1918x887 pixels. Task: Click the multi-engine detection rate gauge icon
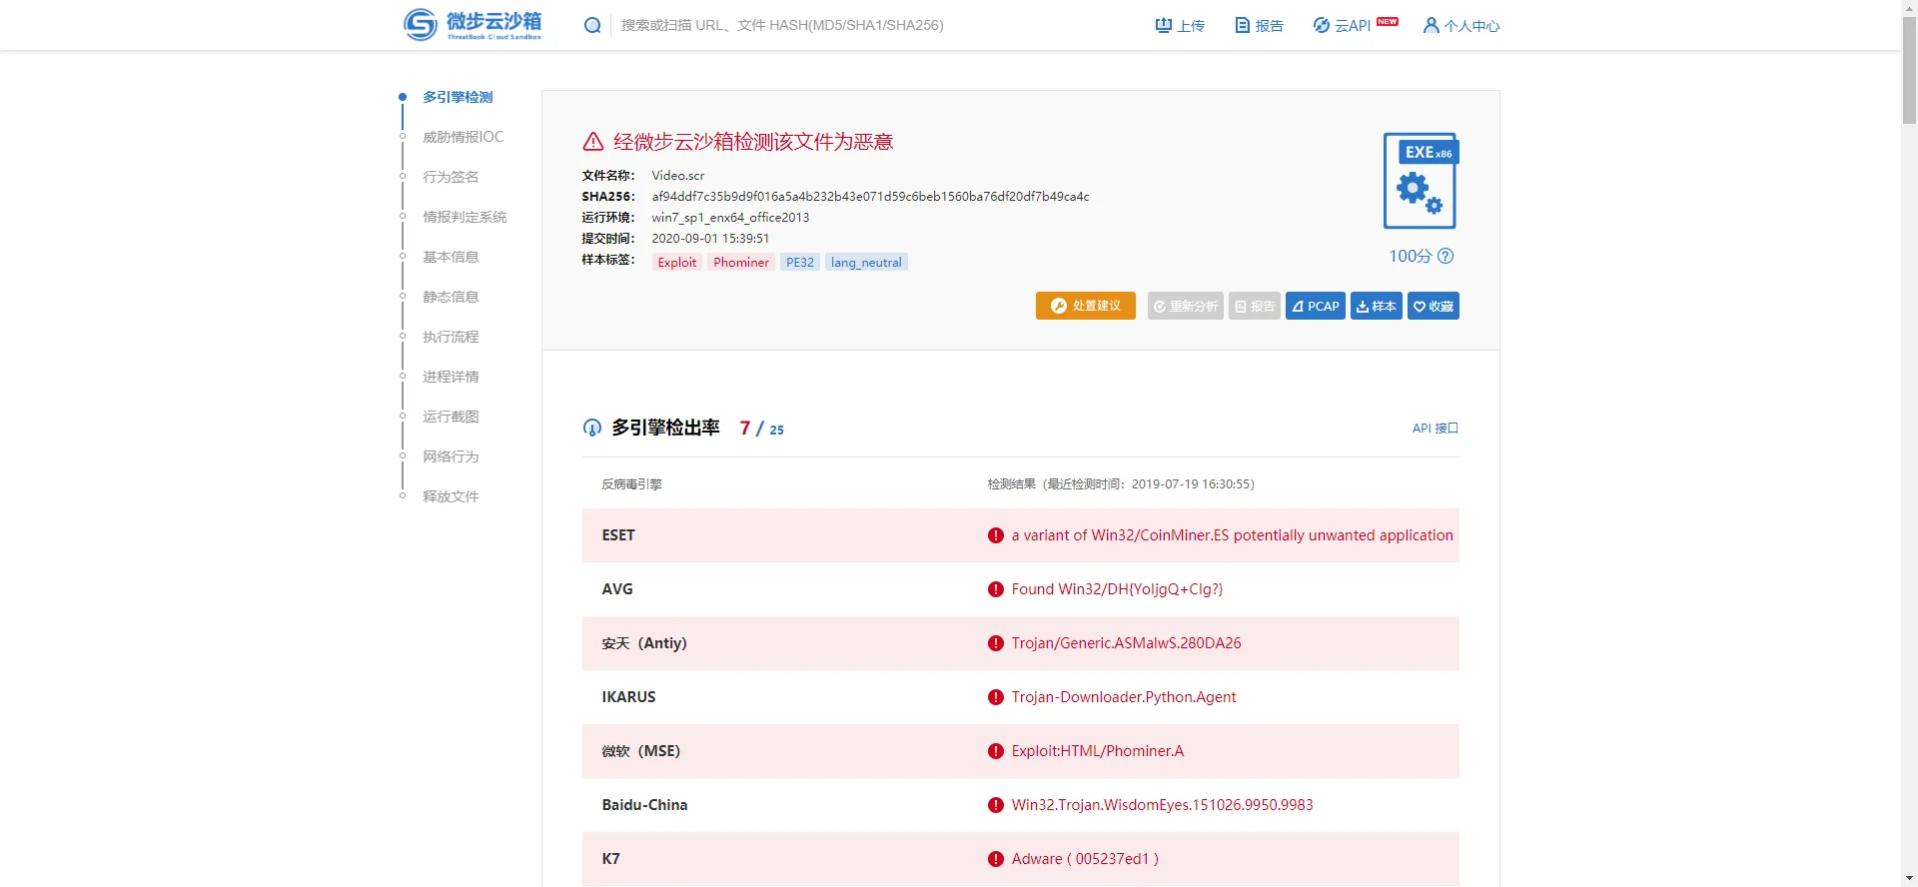coord(592,429)
